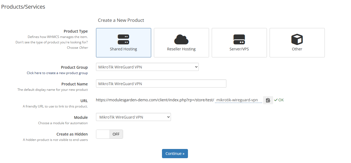Open the Product Group dropdown
This screenshot has height=163, width=351.
pos(147,67)
